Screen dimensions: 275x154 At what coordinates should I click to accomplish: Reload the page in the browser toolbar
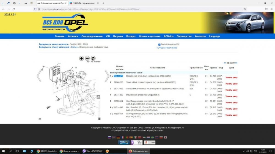click(14, 9)
